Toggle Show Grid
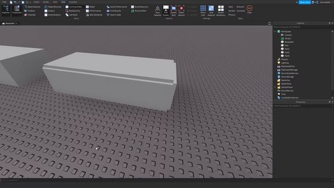 203,11
